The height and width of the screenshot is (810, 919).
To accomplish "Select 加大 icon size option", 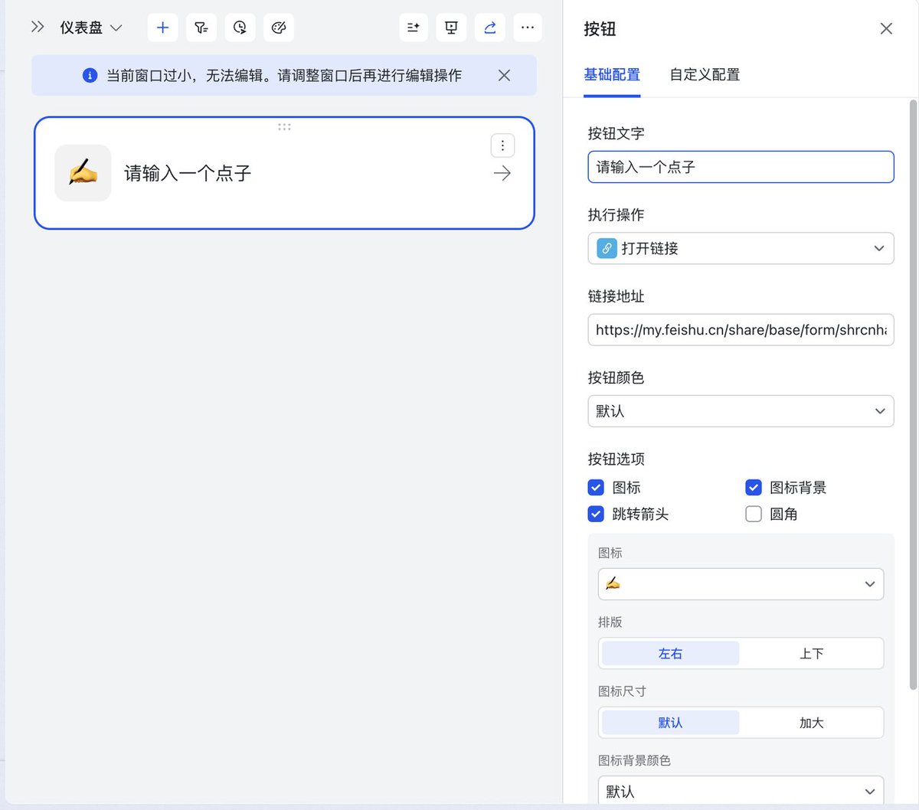I will pyautogui.click(x=811, y=723).
